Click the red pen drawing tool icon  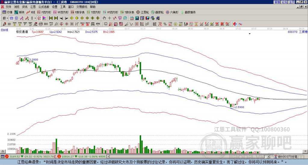point(4,24)
